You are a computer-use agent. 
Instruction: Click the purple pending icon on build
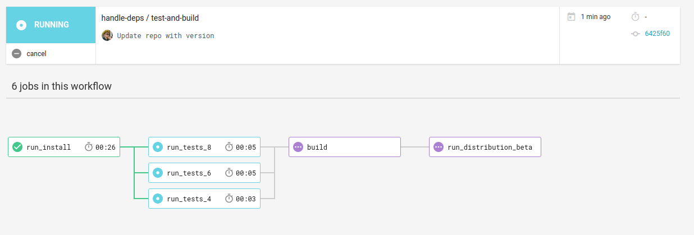(x=298, y=147)
